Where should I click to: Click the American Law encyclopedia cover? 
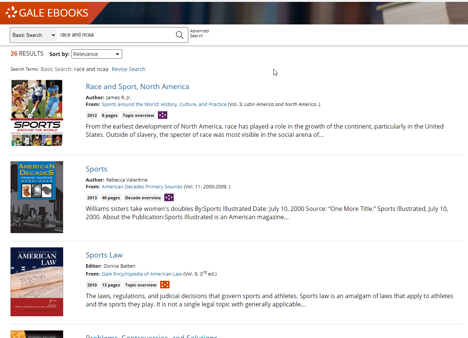[37, 282]
